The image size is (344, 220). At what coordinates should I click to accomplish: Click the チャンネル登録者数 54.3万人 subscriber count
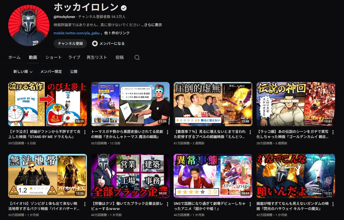102,17
